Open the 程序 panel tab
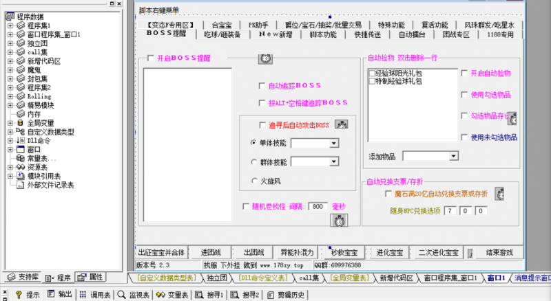This screenshot has height=301, width=551. (x=59, y=278)
